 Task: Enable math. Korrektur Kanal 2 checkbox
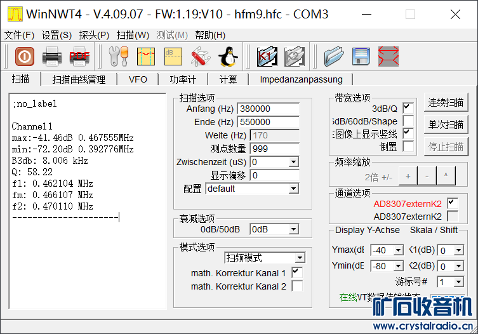[297, 286]
